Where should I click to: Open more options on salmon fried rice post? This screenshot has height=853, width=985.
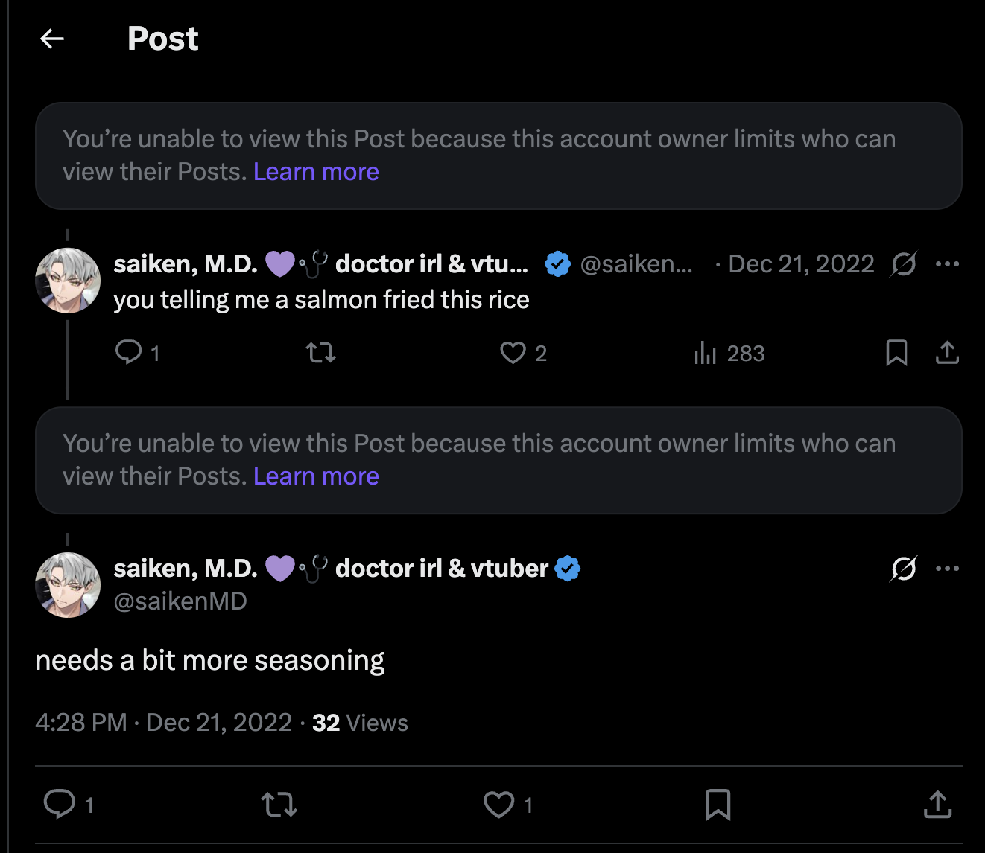(x=947, y=263)
